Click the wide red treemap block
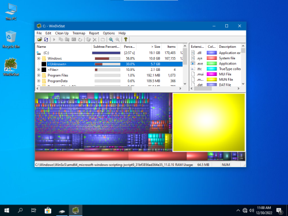Viewport: 288px width, 216px height. [x=82, y=156]
